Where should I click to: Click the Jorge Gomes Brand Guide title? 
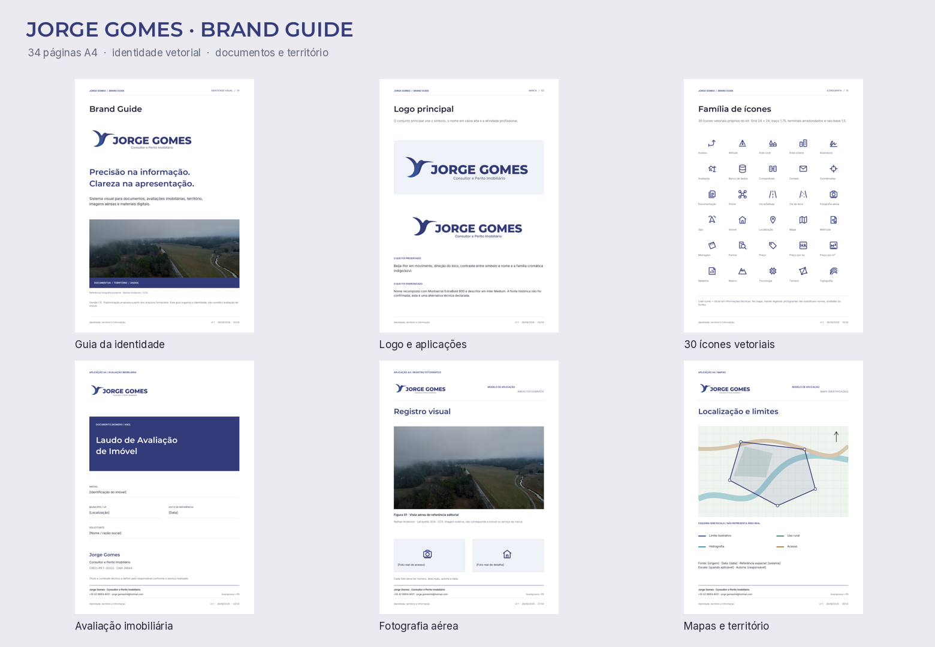189,29
